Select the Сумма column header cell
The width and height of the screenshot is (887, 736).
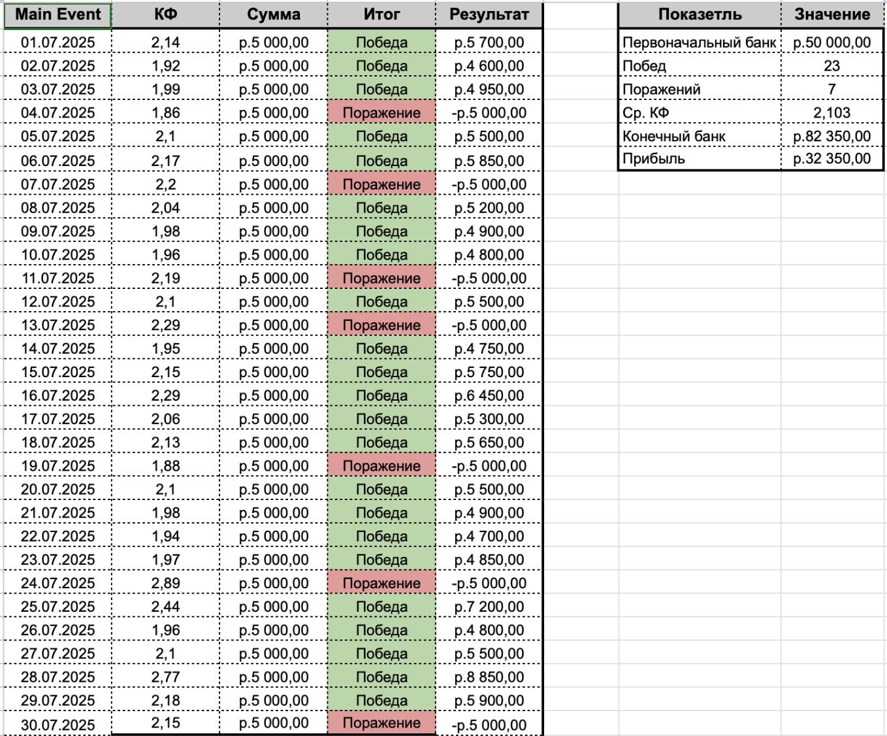click(274, 15)
